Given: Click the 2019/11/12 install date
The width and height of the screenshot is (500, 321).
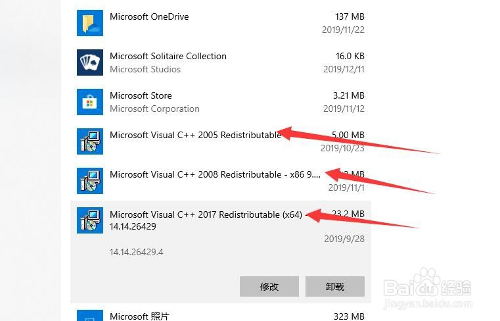Looking at the screenshot, I should pyautogui.click(x=344, y=109).
